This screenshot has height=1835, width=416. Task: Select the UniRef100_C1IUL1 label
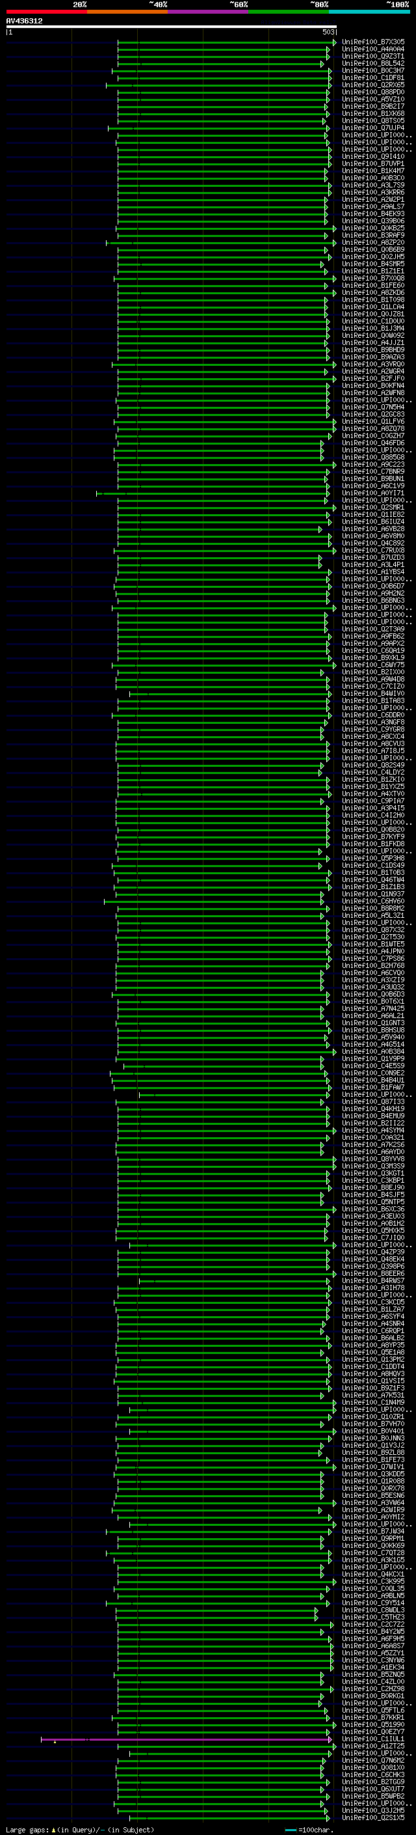point(372,1739)
